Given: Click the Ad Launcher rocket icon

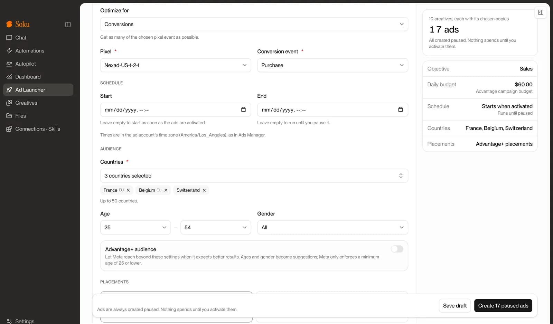Looking at the screenshot, I should (9, 90).
